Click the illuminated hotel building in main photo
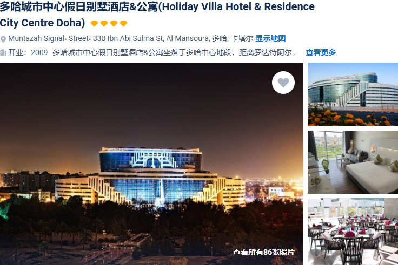 (x=150, y=176)
